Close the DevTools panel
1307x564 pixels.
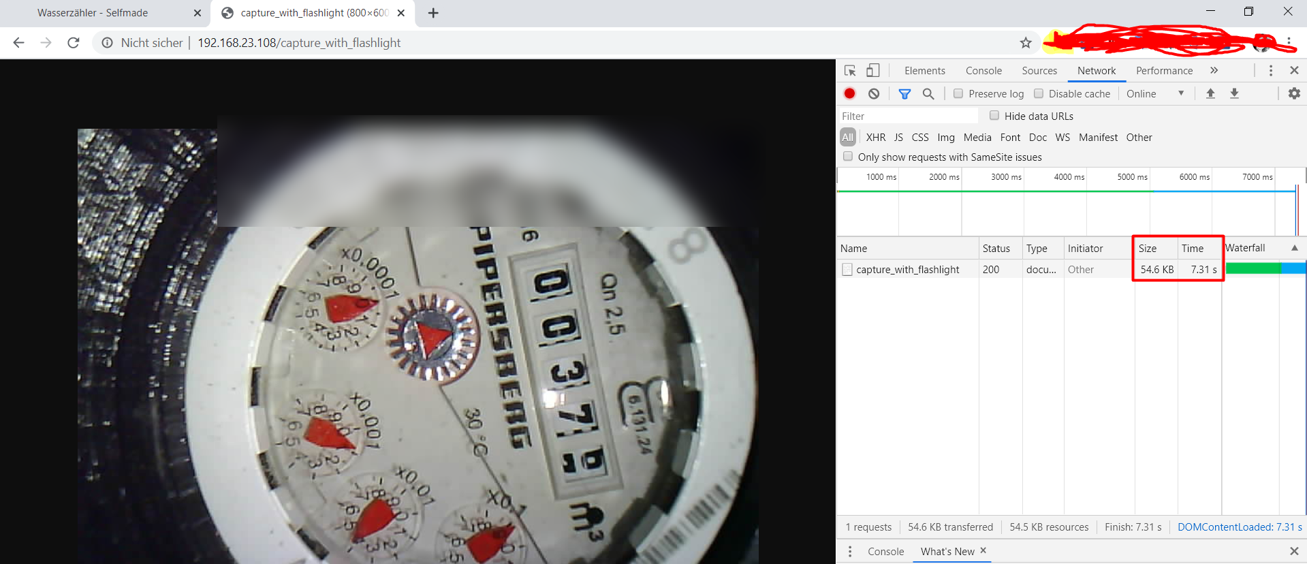[x=1294, y=70]
